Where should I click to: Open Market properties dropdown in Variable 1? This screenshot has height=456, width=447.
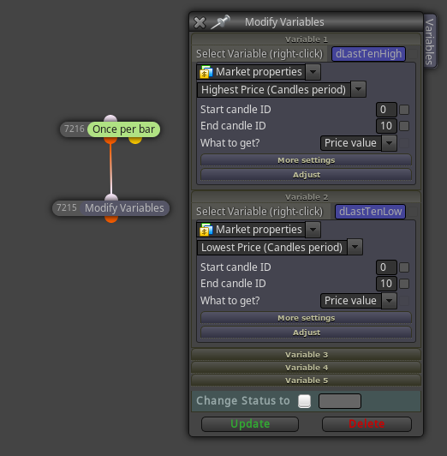[x=313, y=72]
